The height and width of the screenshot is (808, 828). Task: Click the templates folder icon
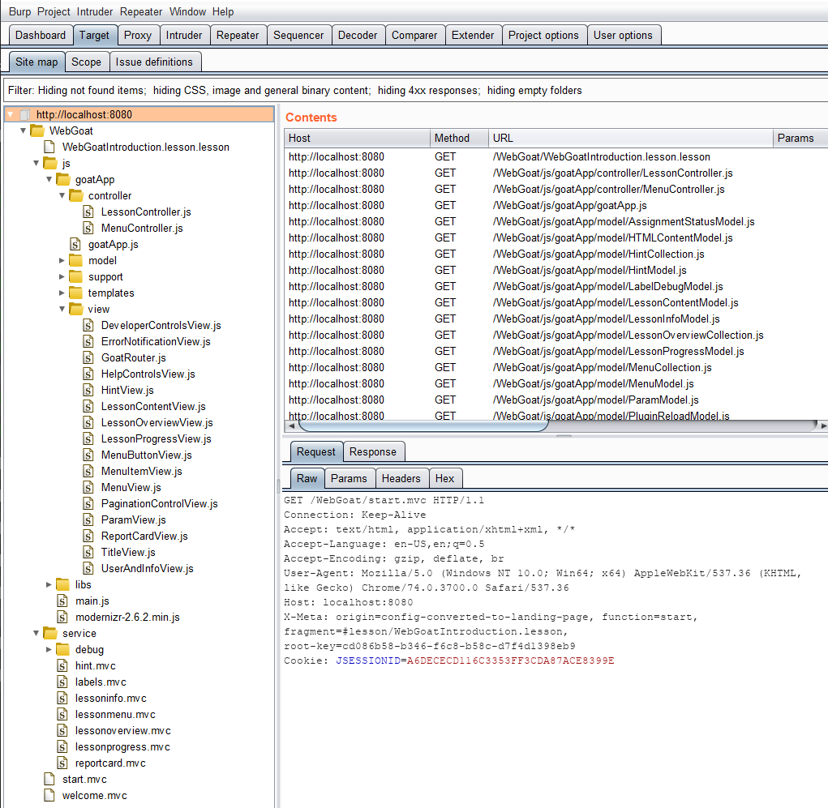[x=76, y=293]
